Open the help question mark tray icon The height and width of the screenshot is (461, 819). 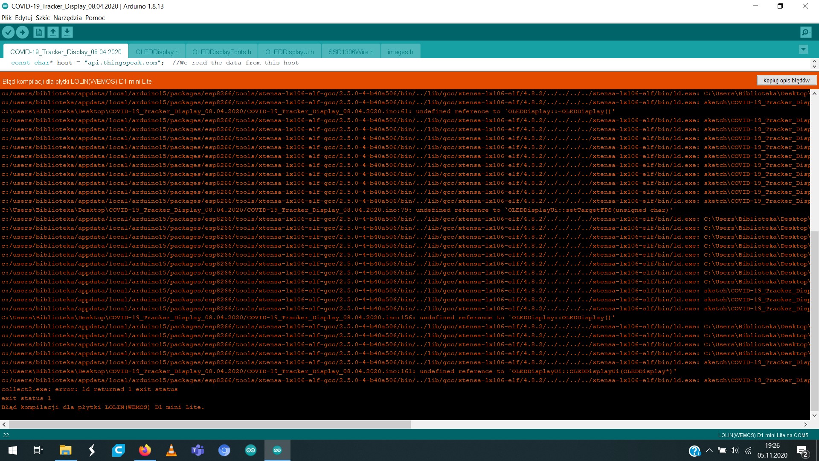(694, 450)
